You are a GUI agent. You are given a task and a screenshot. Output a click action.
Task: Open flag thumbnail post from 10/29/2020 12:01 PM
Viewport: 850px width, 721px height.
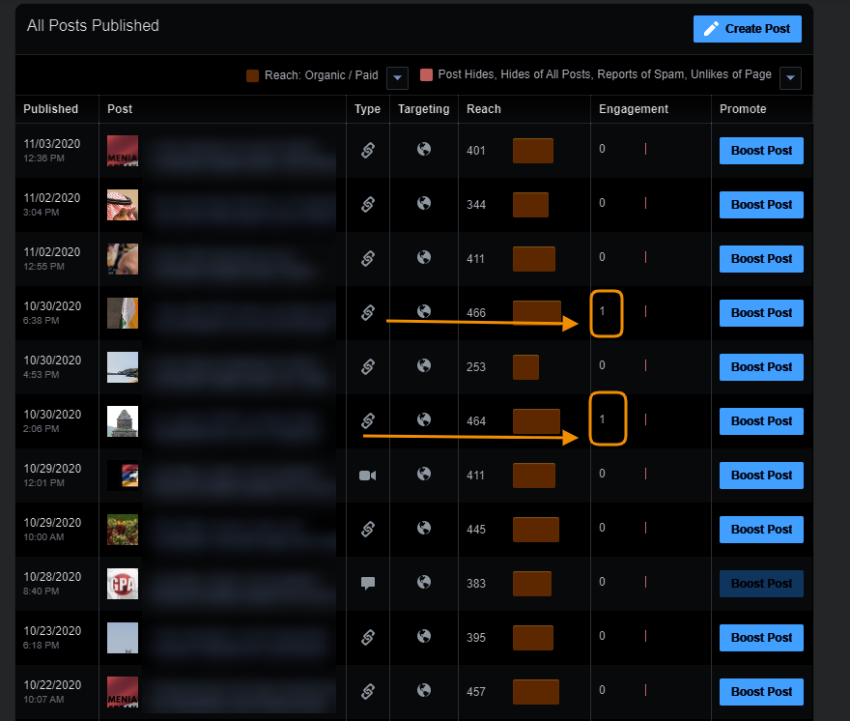point(123,476)
